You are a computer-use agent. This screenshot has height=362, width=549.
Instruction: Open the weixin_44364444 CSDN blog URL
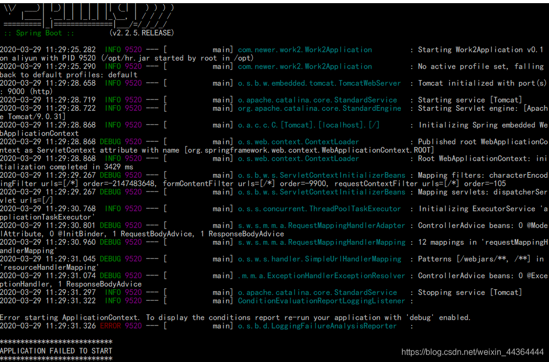tap(471, 352)
